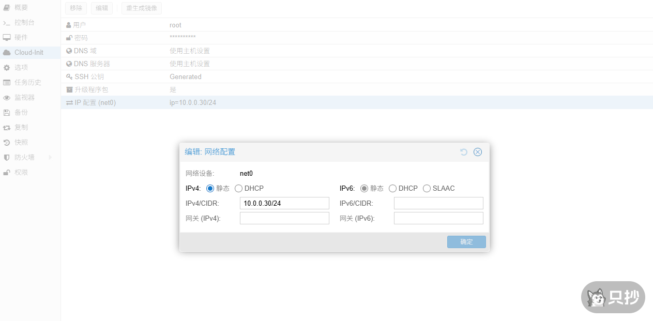Click the monitor icon beside 硬件
Viewport: 653px width, 321px height.
tap(7, 38)
